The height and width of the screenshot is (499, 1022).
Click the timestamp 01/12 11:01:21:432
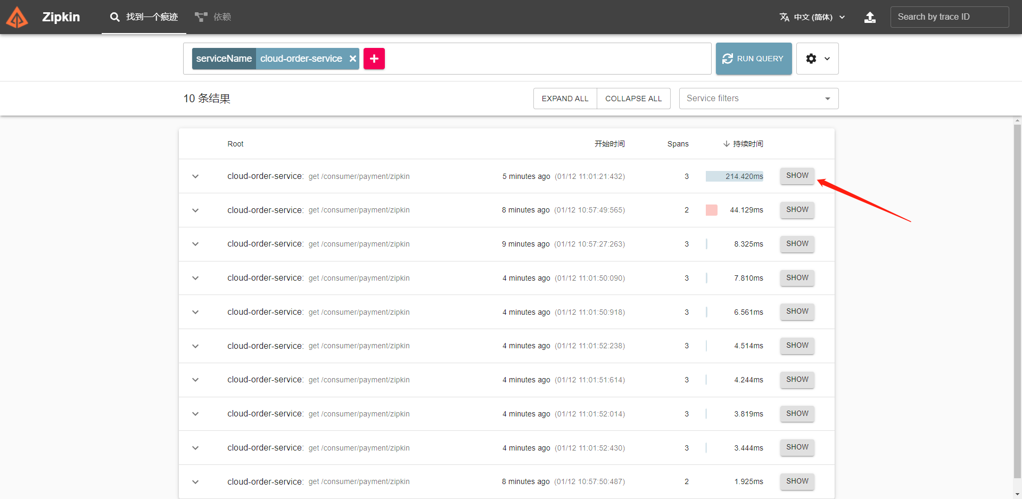click(x=590, y=176)
